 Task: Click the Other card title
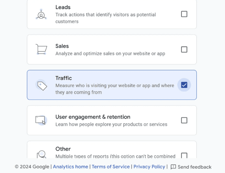pos(63,149)
